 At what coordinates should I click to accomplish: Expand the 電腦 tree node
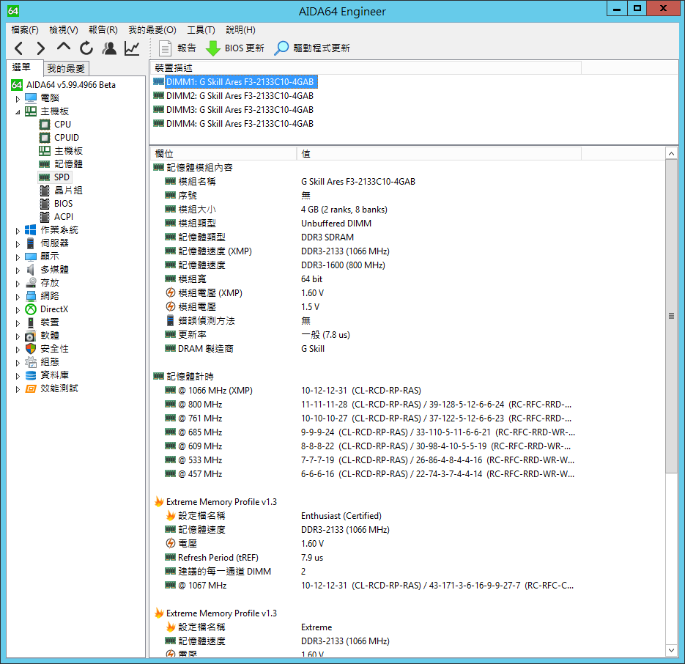pos(18,99)
